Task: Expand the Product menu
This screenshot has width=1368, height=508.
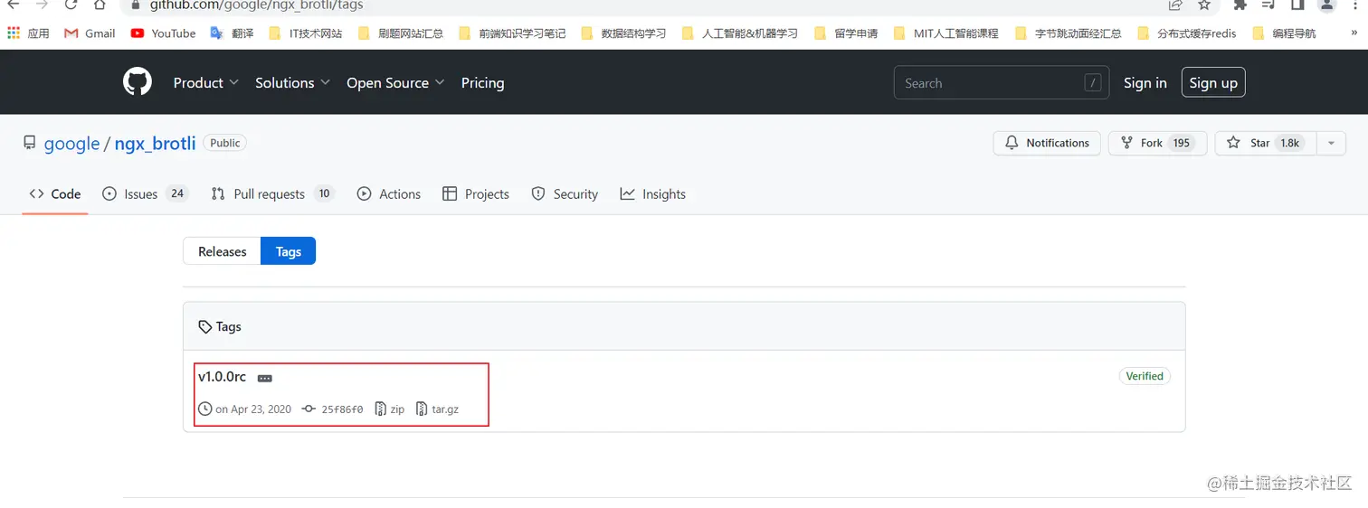Action: [x=206, y=82]
